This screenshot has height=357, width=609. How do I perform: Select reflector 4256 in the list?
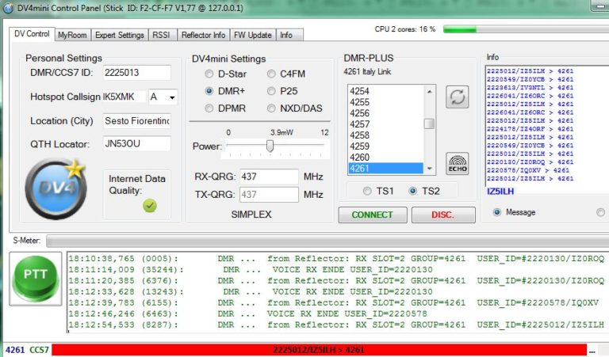click(385, 113)
